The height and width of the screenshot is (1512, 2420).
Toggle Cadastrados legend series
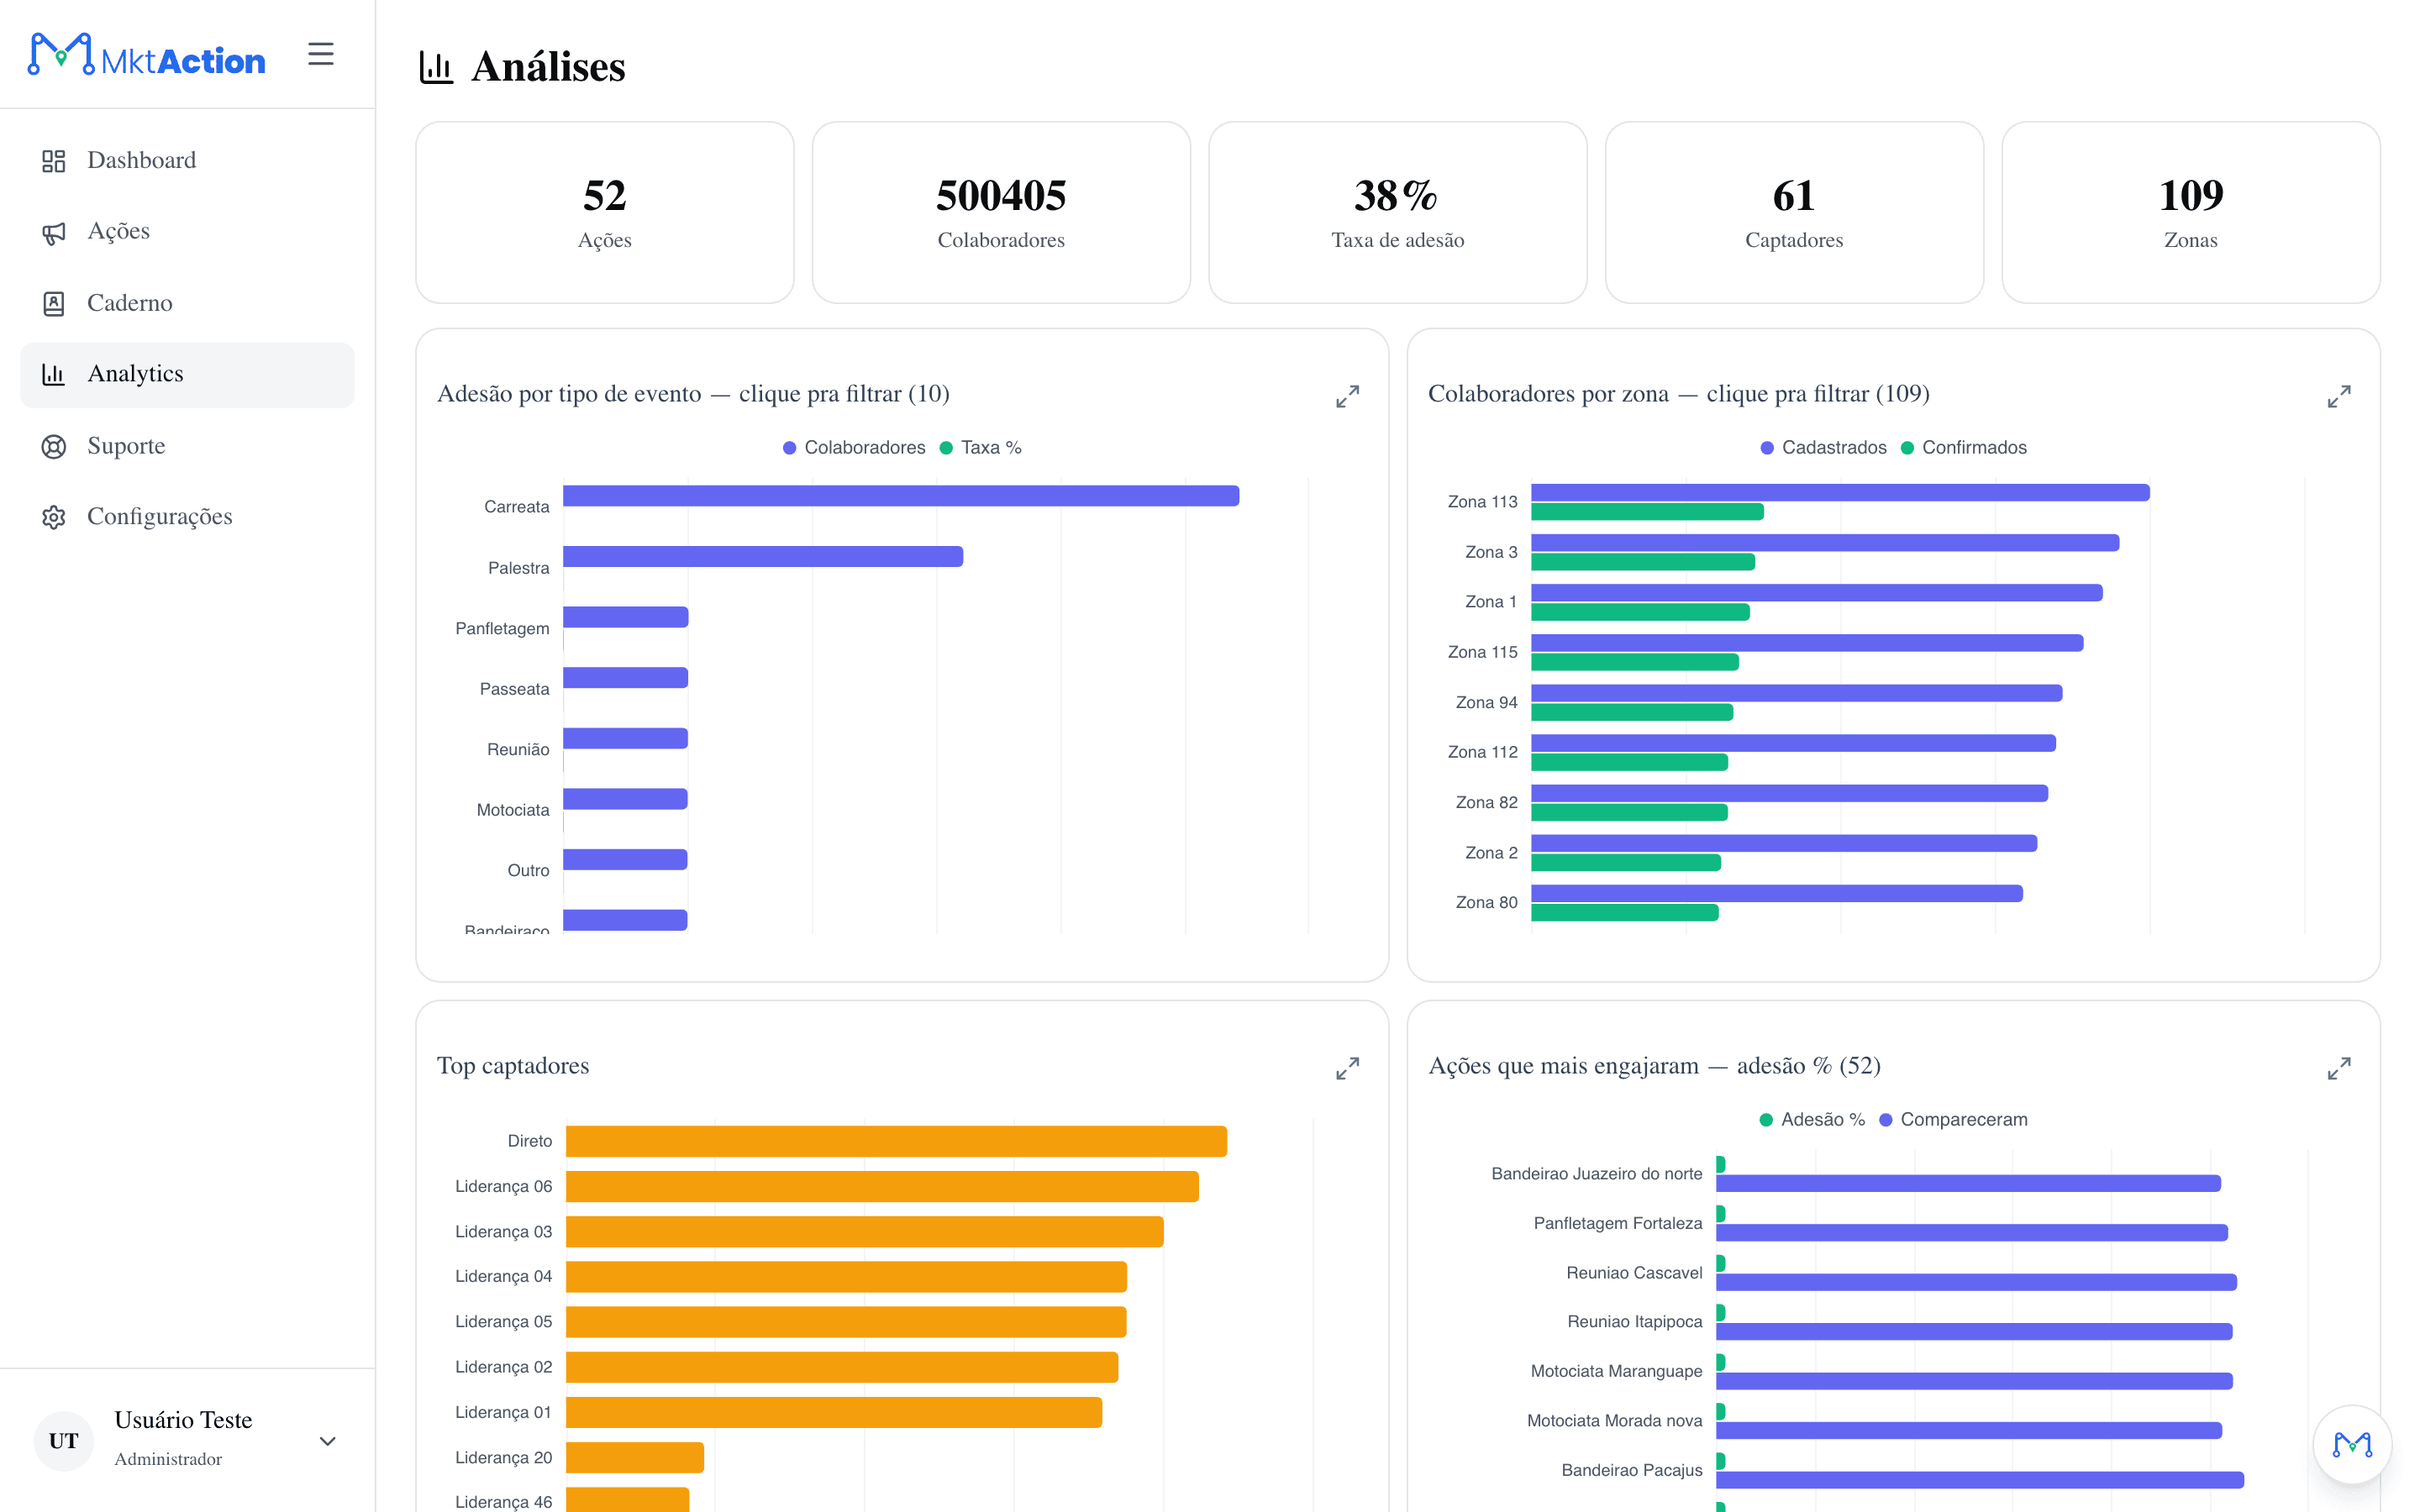pos(1823,448)
